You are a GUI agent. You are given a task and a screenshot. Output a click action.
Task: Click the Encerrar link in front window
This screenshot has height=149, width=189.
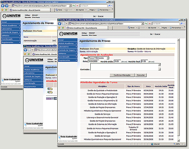tap(157, 34)
